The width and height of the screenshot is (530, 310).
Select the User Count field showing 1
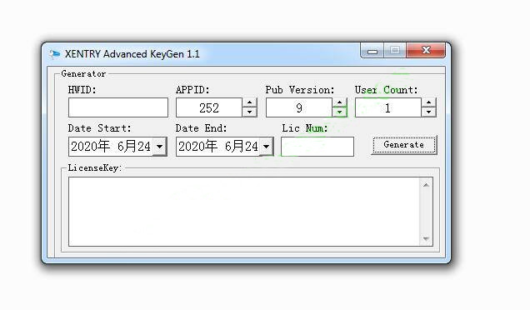(x=388, y=107)
